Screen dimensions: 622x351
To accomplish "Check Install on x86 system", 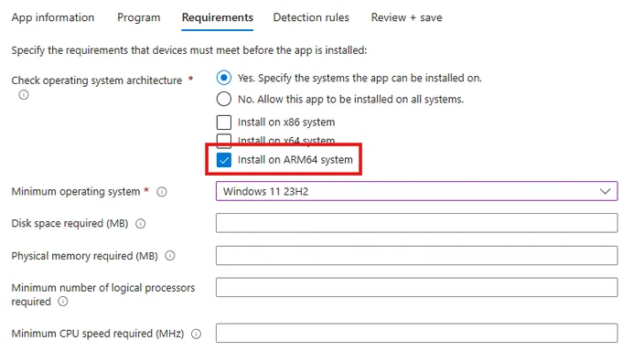I will click(x=224, y=122).
